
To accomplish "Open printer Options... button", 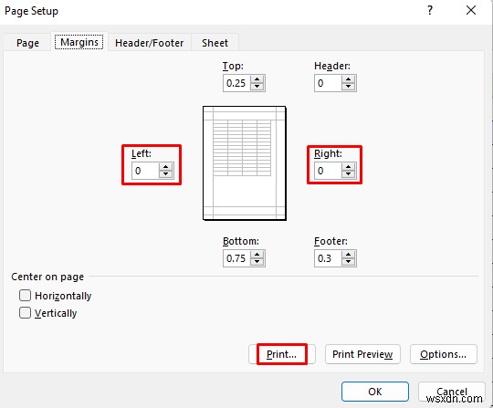I will [444, 354].
